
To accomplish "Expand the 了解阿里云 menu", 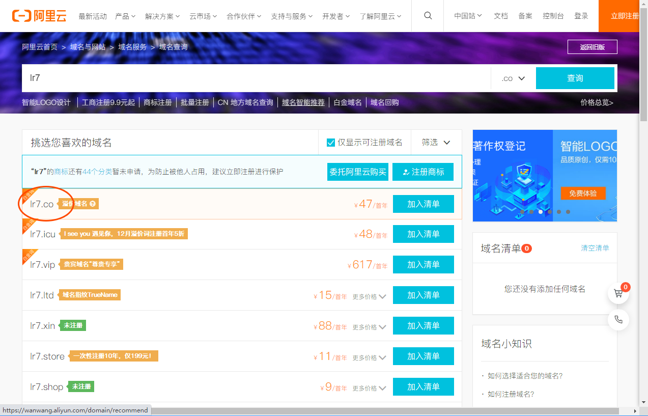I will coord(380,16).
